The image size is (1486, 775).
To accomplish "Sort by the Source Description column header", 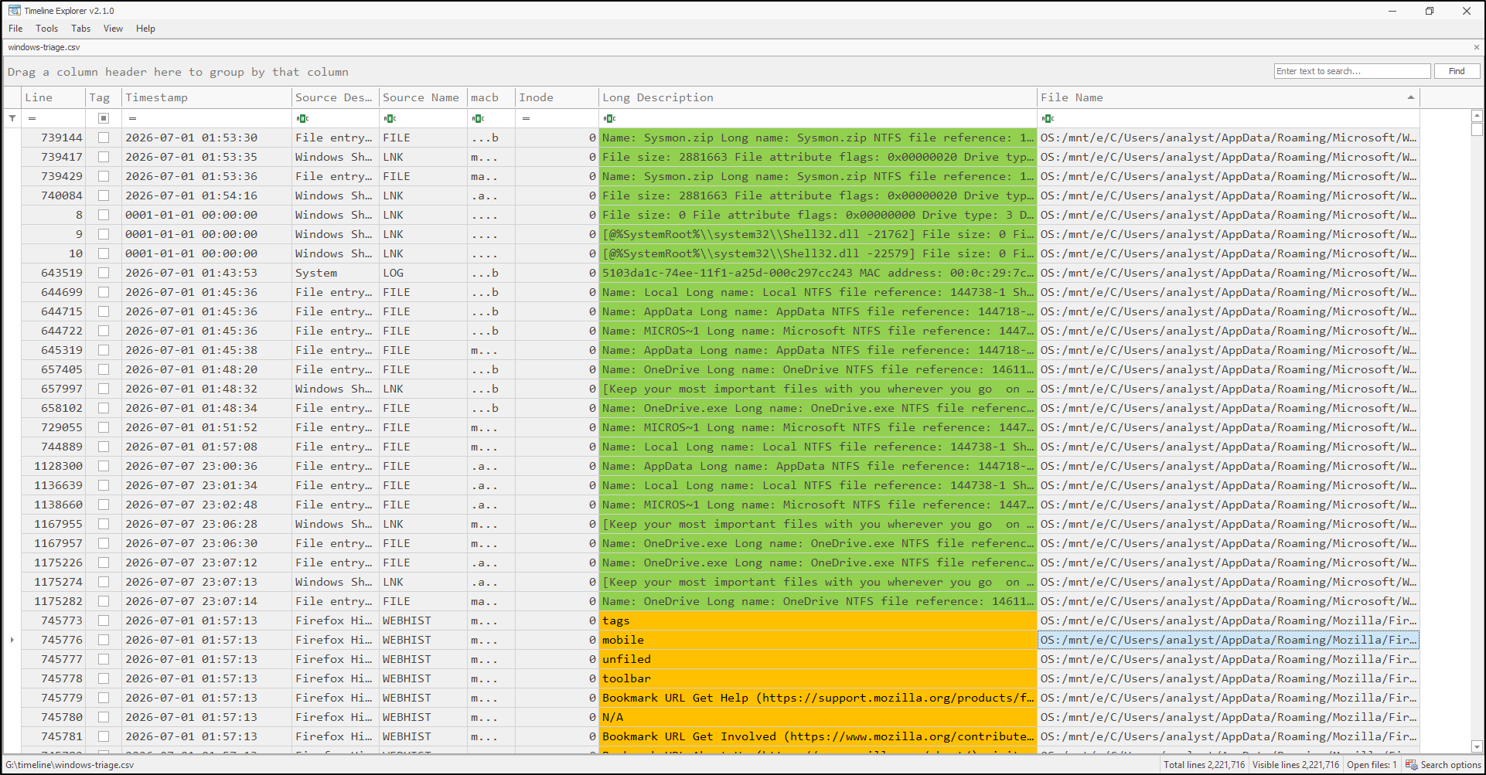I will tap(336, 97).
